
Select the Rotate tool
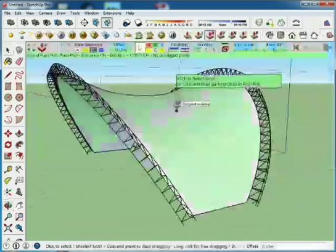(8, 145)
